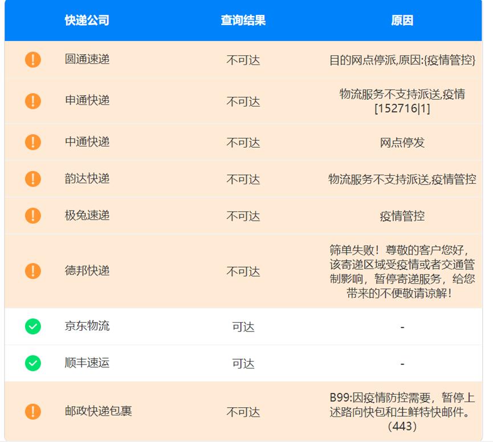Select the 顺丰速运 company name
493x442 pixels.
click(x=87, y=363)
